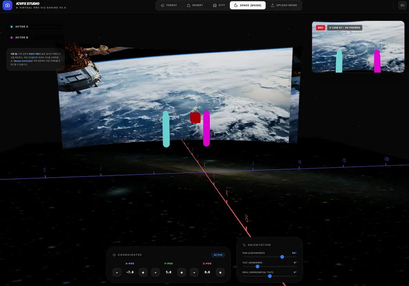Click the Upload Image arrow icon

click(x=272, y=5)
